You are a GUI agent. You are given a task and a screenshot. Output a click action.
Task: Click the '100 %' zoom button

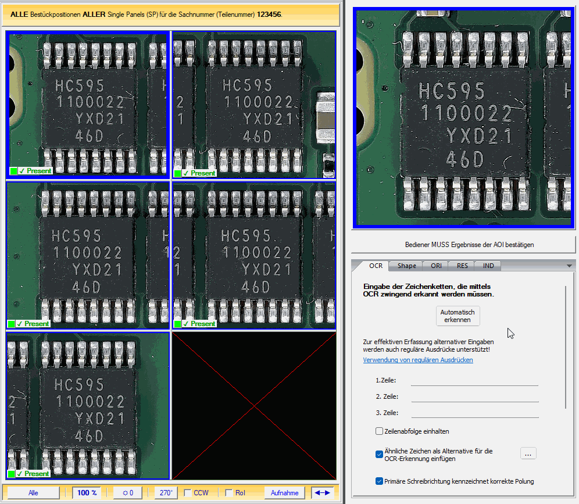[87, 493]
